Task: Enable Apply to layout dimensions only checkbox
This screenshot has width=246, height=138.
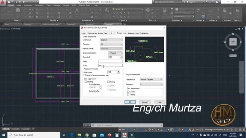Action: [x=85, y=75]
